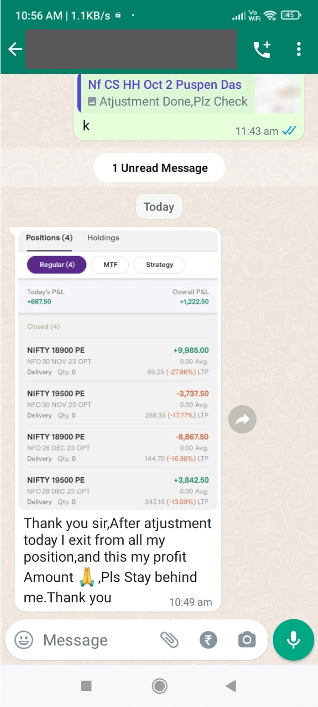This screenshot has height=707, width=318.
Task: Tap the paperclip attachment icon
Action: 169,640
